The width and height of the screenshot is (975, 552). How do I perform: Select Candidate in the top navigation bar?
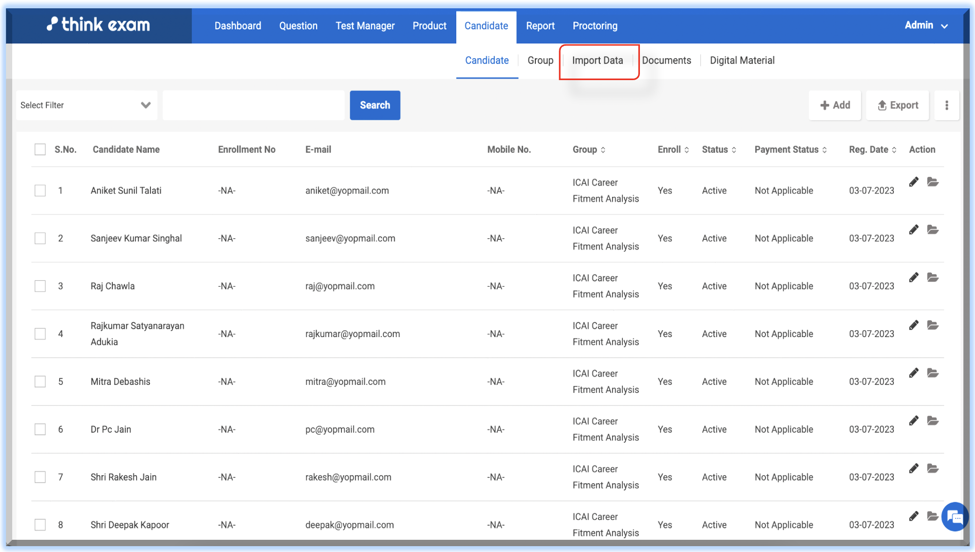click(x=486, y=26)
